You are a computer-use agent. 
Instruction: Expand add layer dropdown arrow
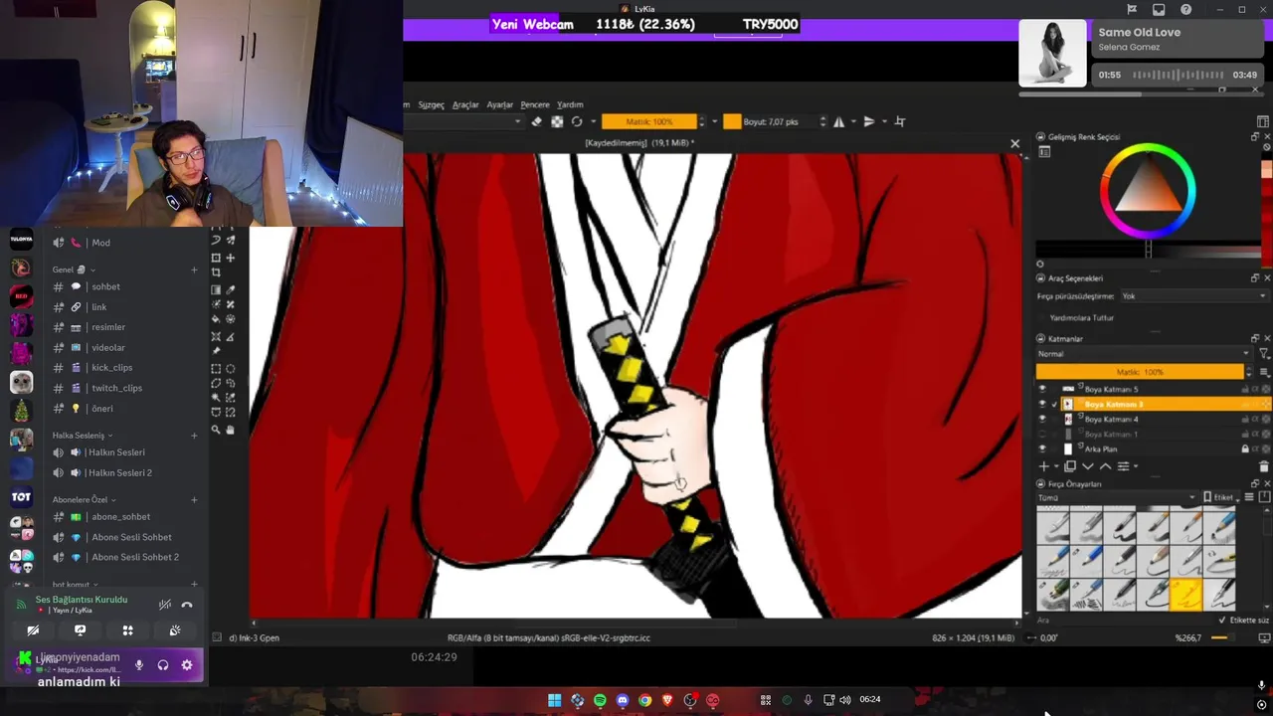coord(1056,466)
